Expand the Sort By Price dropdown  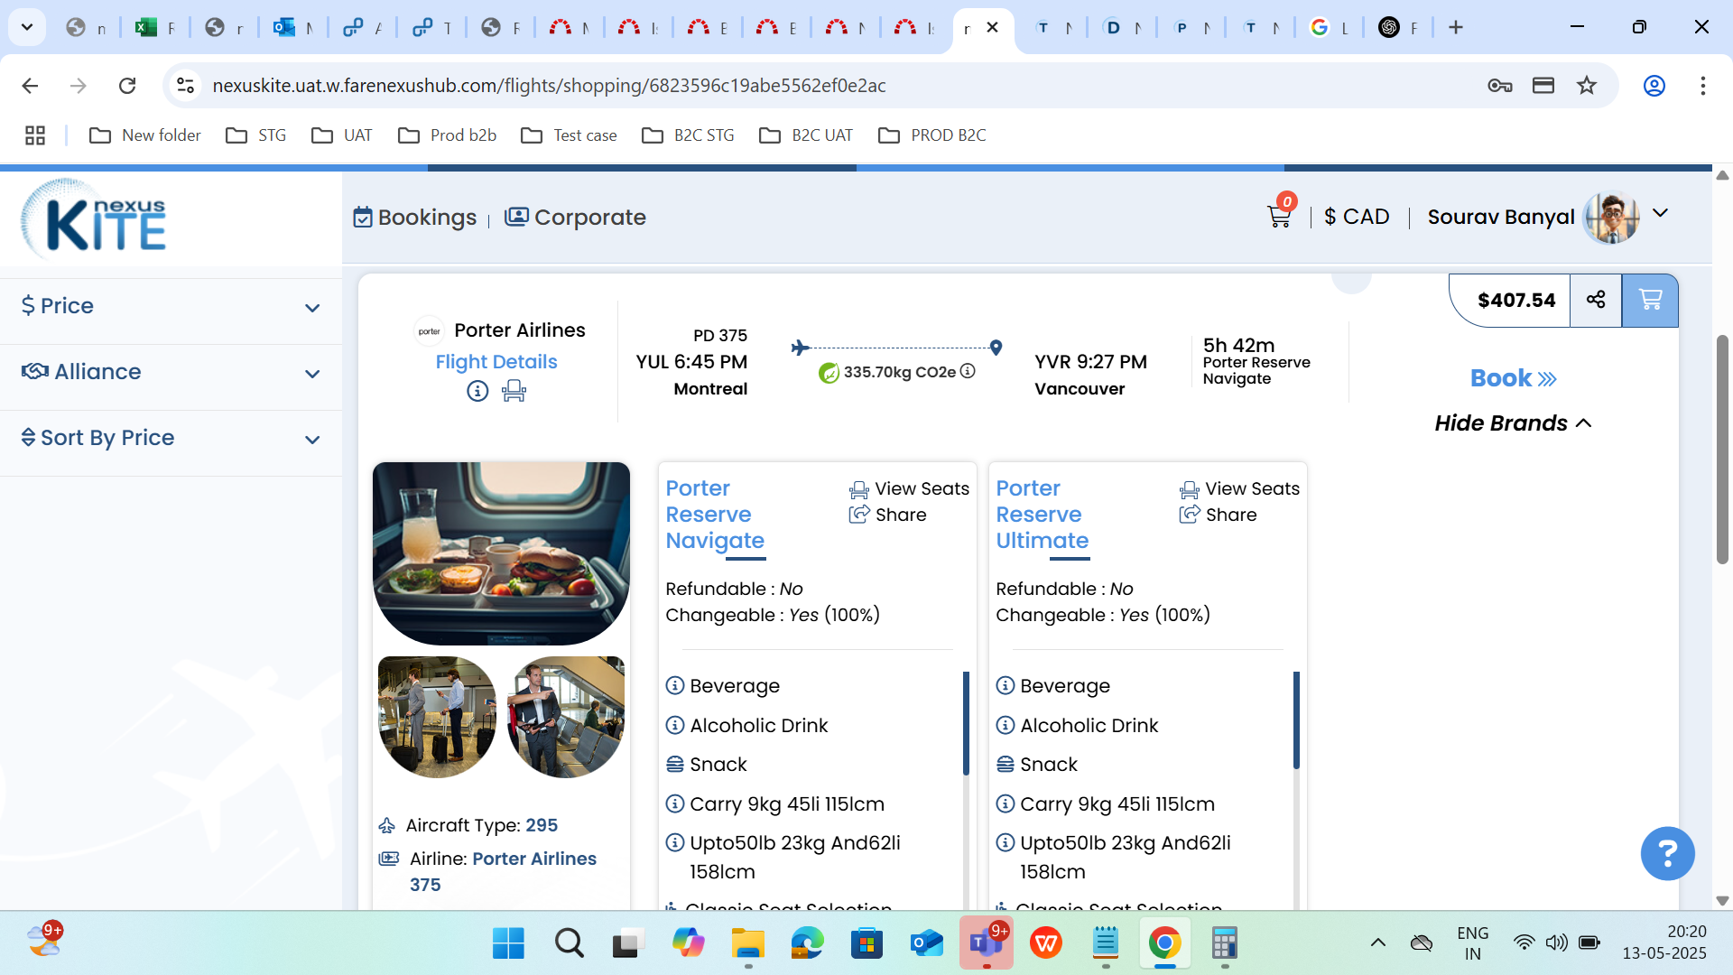pos(171,438)
